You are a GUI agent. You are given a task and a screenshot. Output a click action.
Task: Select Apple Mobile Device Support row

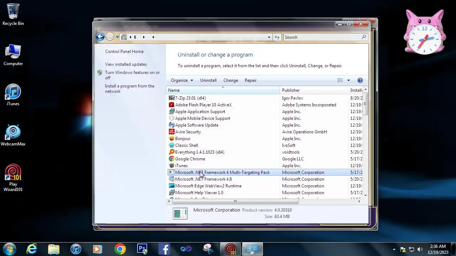265,118
